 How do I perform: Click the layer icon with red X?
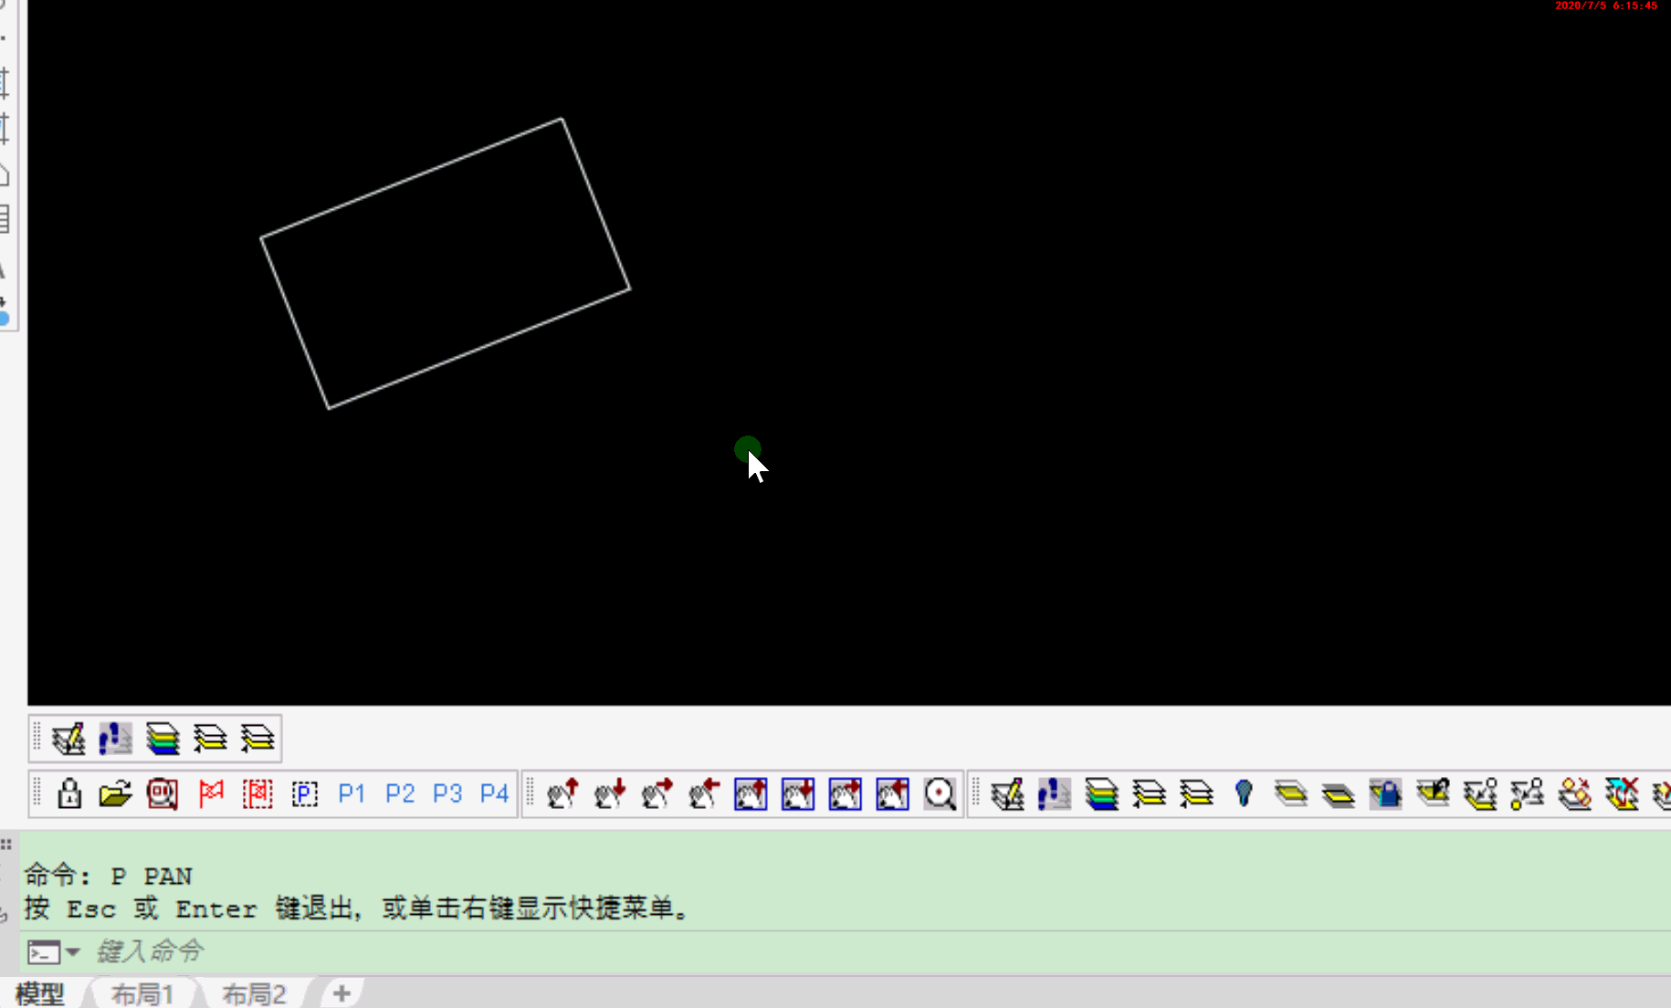tap(1622, 793)
